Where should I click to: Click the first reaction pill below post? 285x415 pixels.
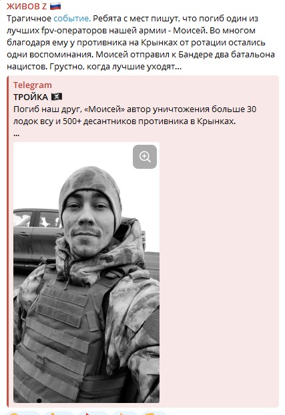coord(23,413)
